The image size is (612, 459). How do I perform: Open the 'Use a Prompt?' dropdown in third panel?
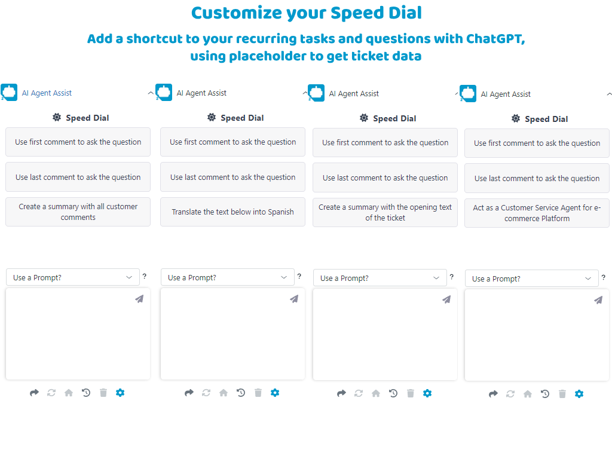tap(380, 278)
